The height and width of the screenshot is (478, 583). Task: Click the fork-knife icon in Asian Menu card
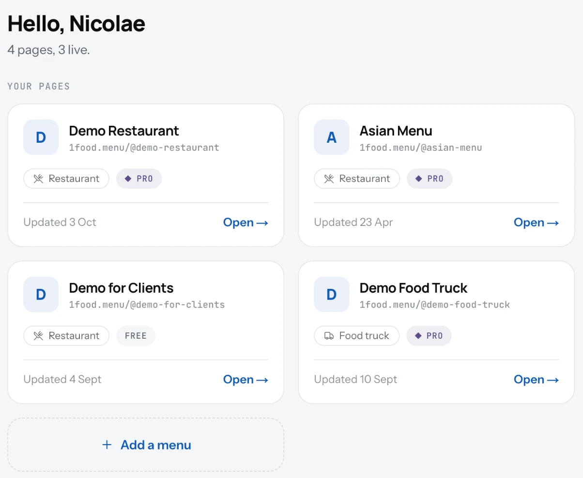[329, 179]
